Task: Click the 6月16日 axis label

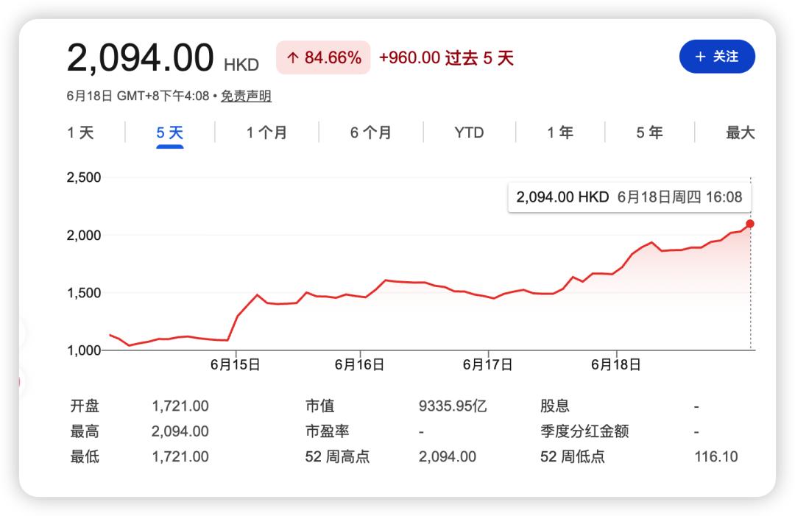Action: point(359,364)
